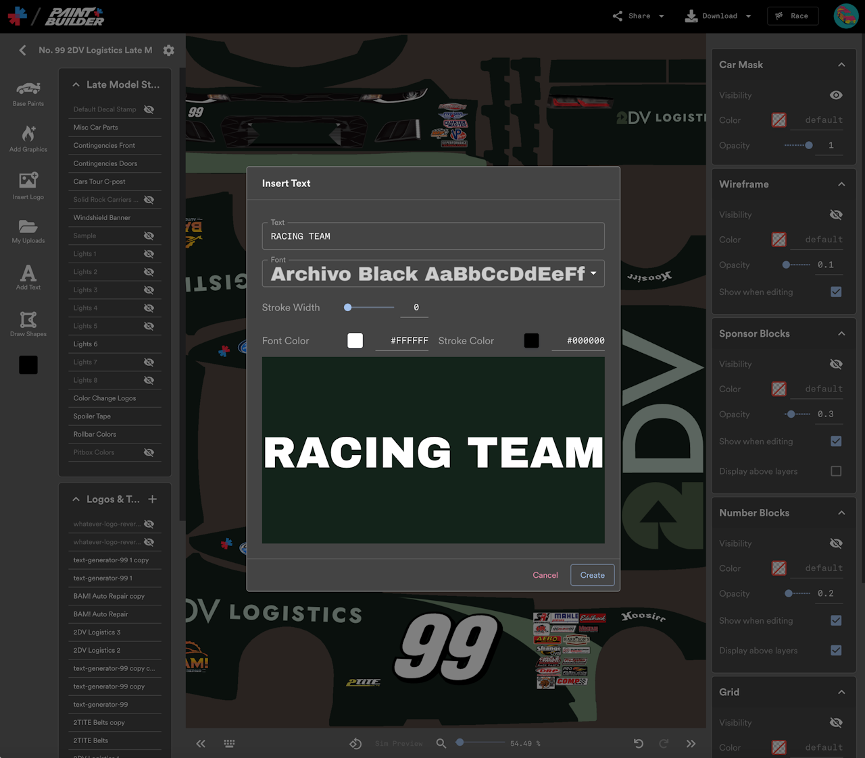
Task: Collapse the Number Blocks section
Action: (x=841, y=513)
